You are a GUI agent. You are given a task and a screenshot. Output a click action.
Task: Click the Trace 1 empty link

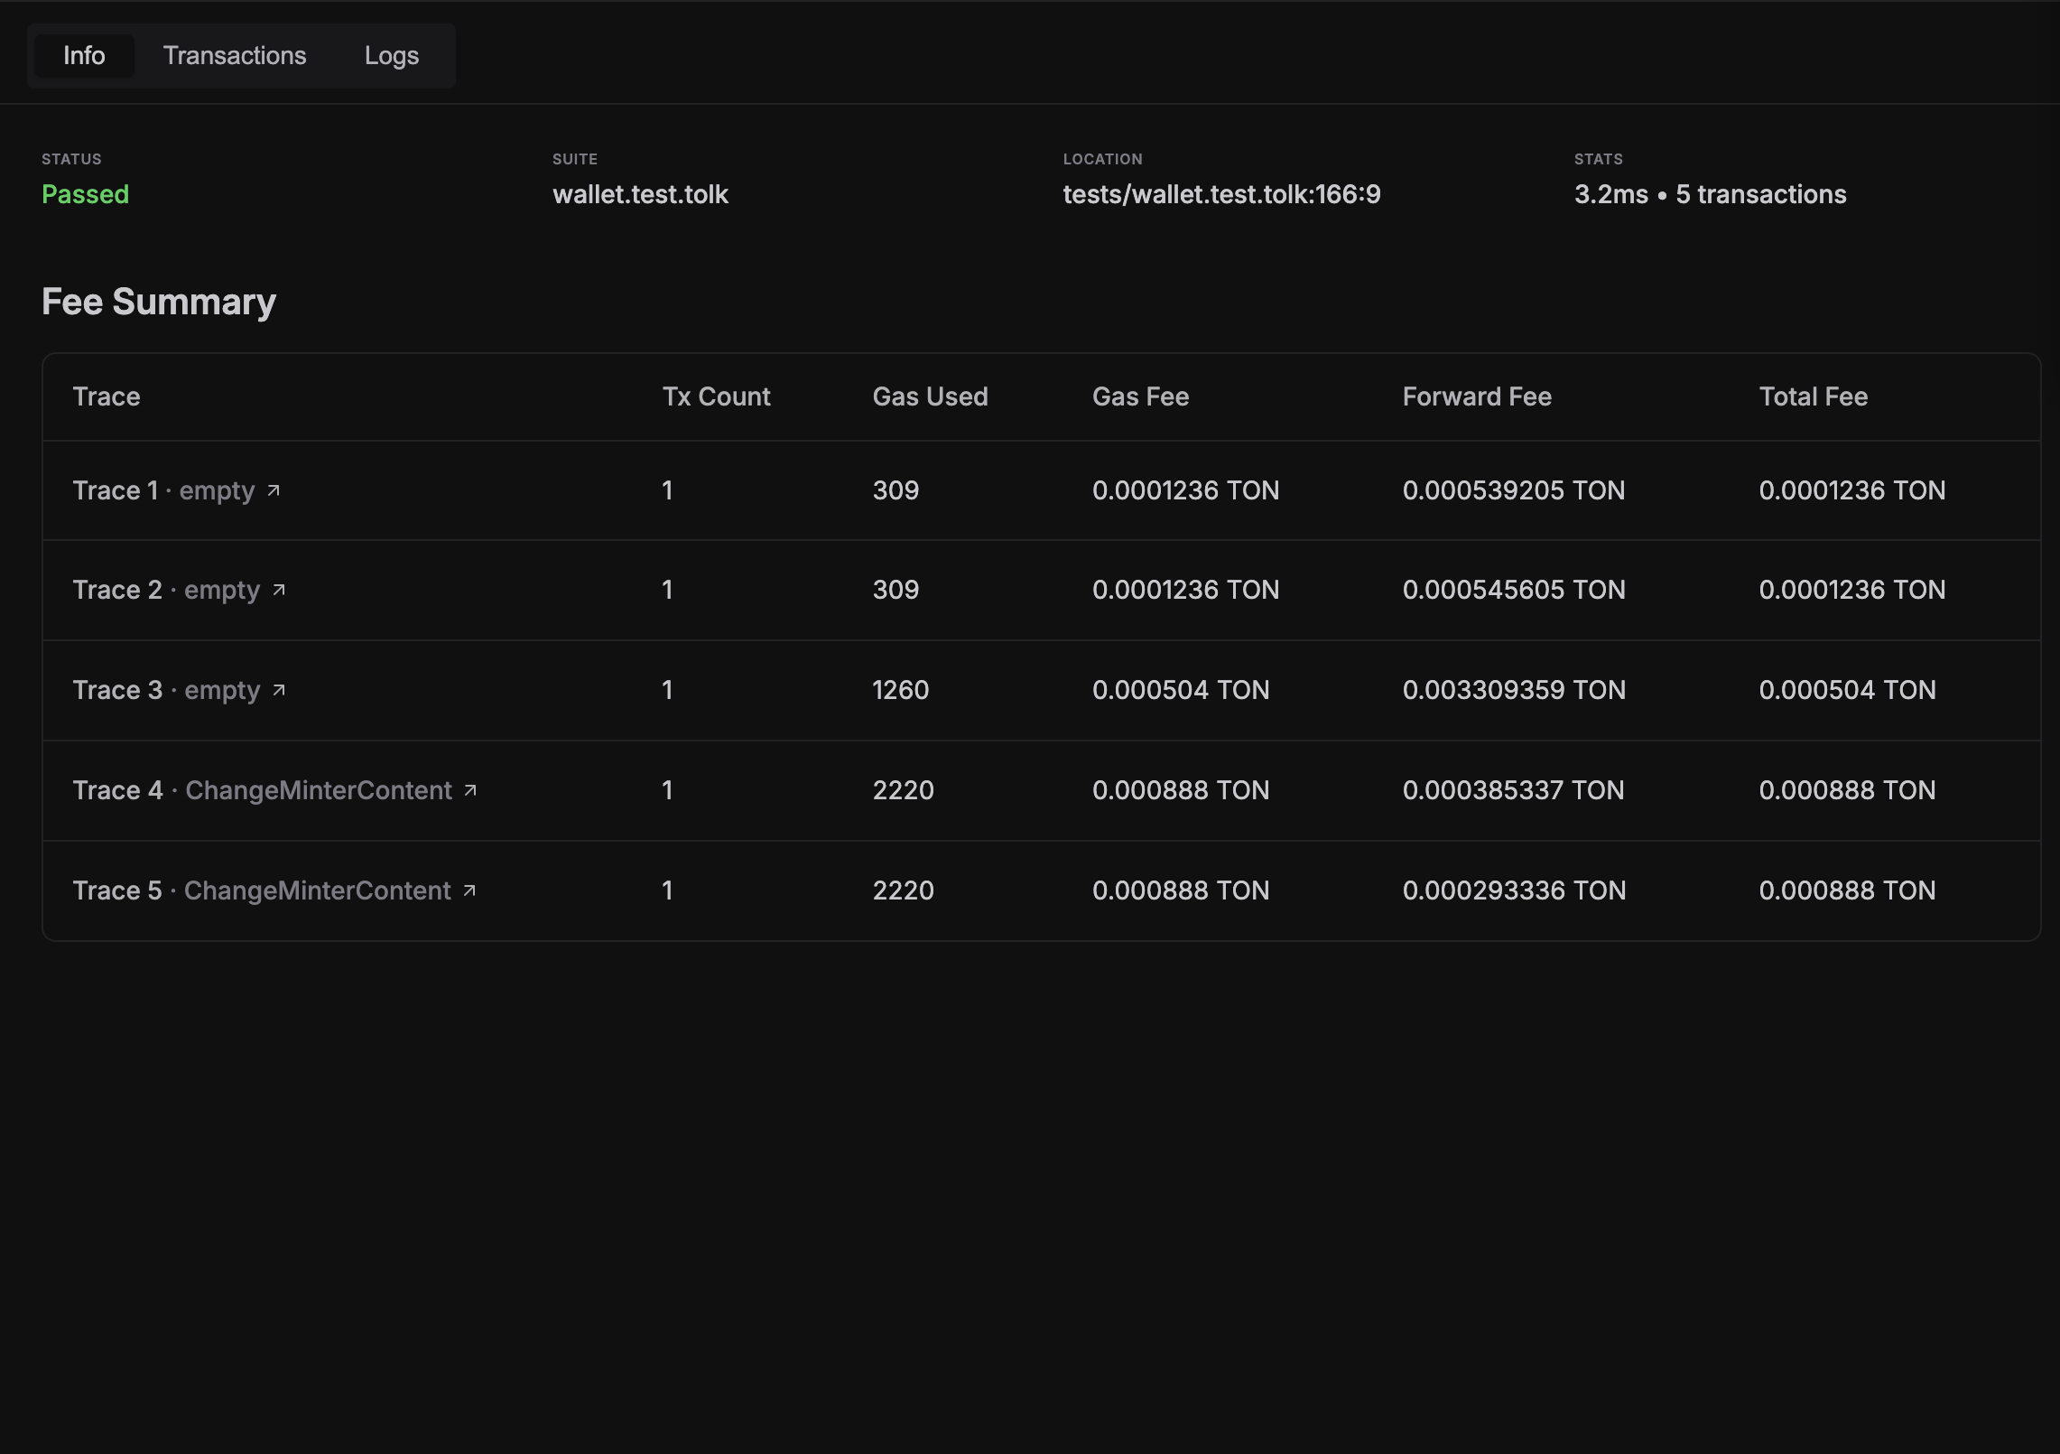[x=217, y=490]
